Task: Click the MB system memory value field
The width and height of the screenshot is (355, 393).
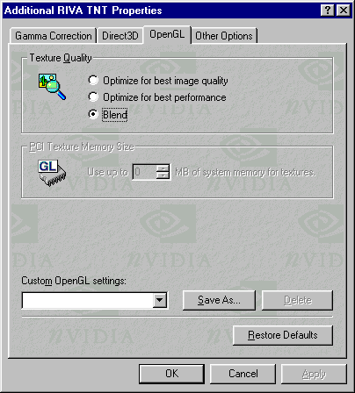Action: pyautogui.click(x=145, y=172)
